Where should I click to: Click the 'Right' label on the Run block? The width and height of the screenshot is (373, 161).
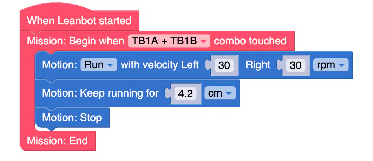258,65
